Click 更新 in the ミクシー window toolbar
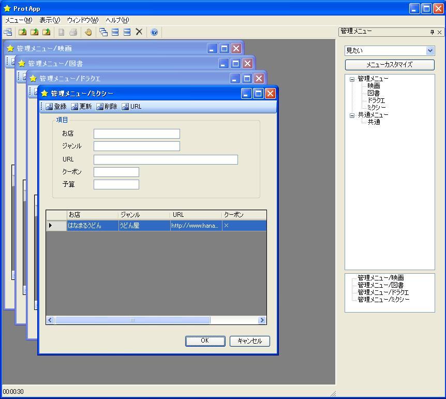 81,107
